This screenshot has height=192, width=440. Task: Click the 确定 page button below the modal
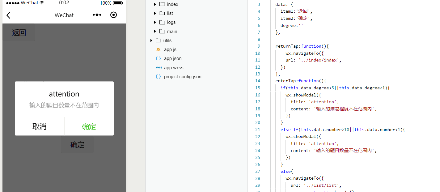77,145
